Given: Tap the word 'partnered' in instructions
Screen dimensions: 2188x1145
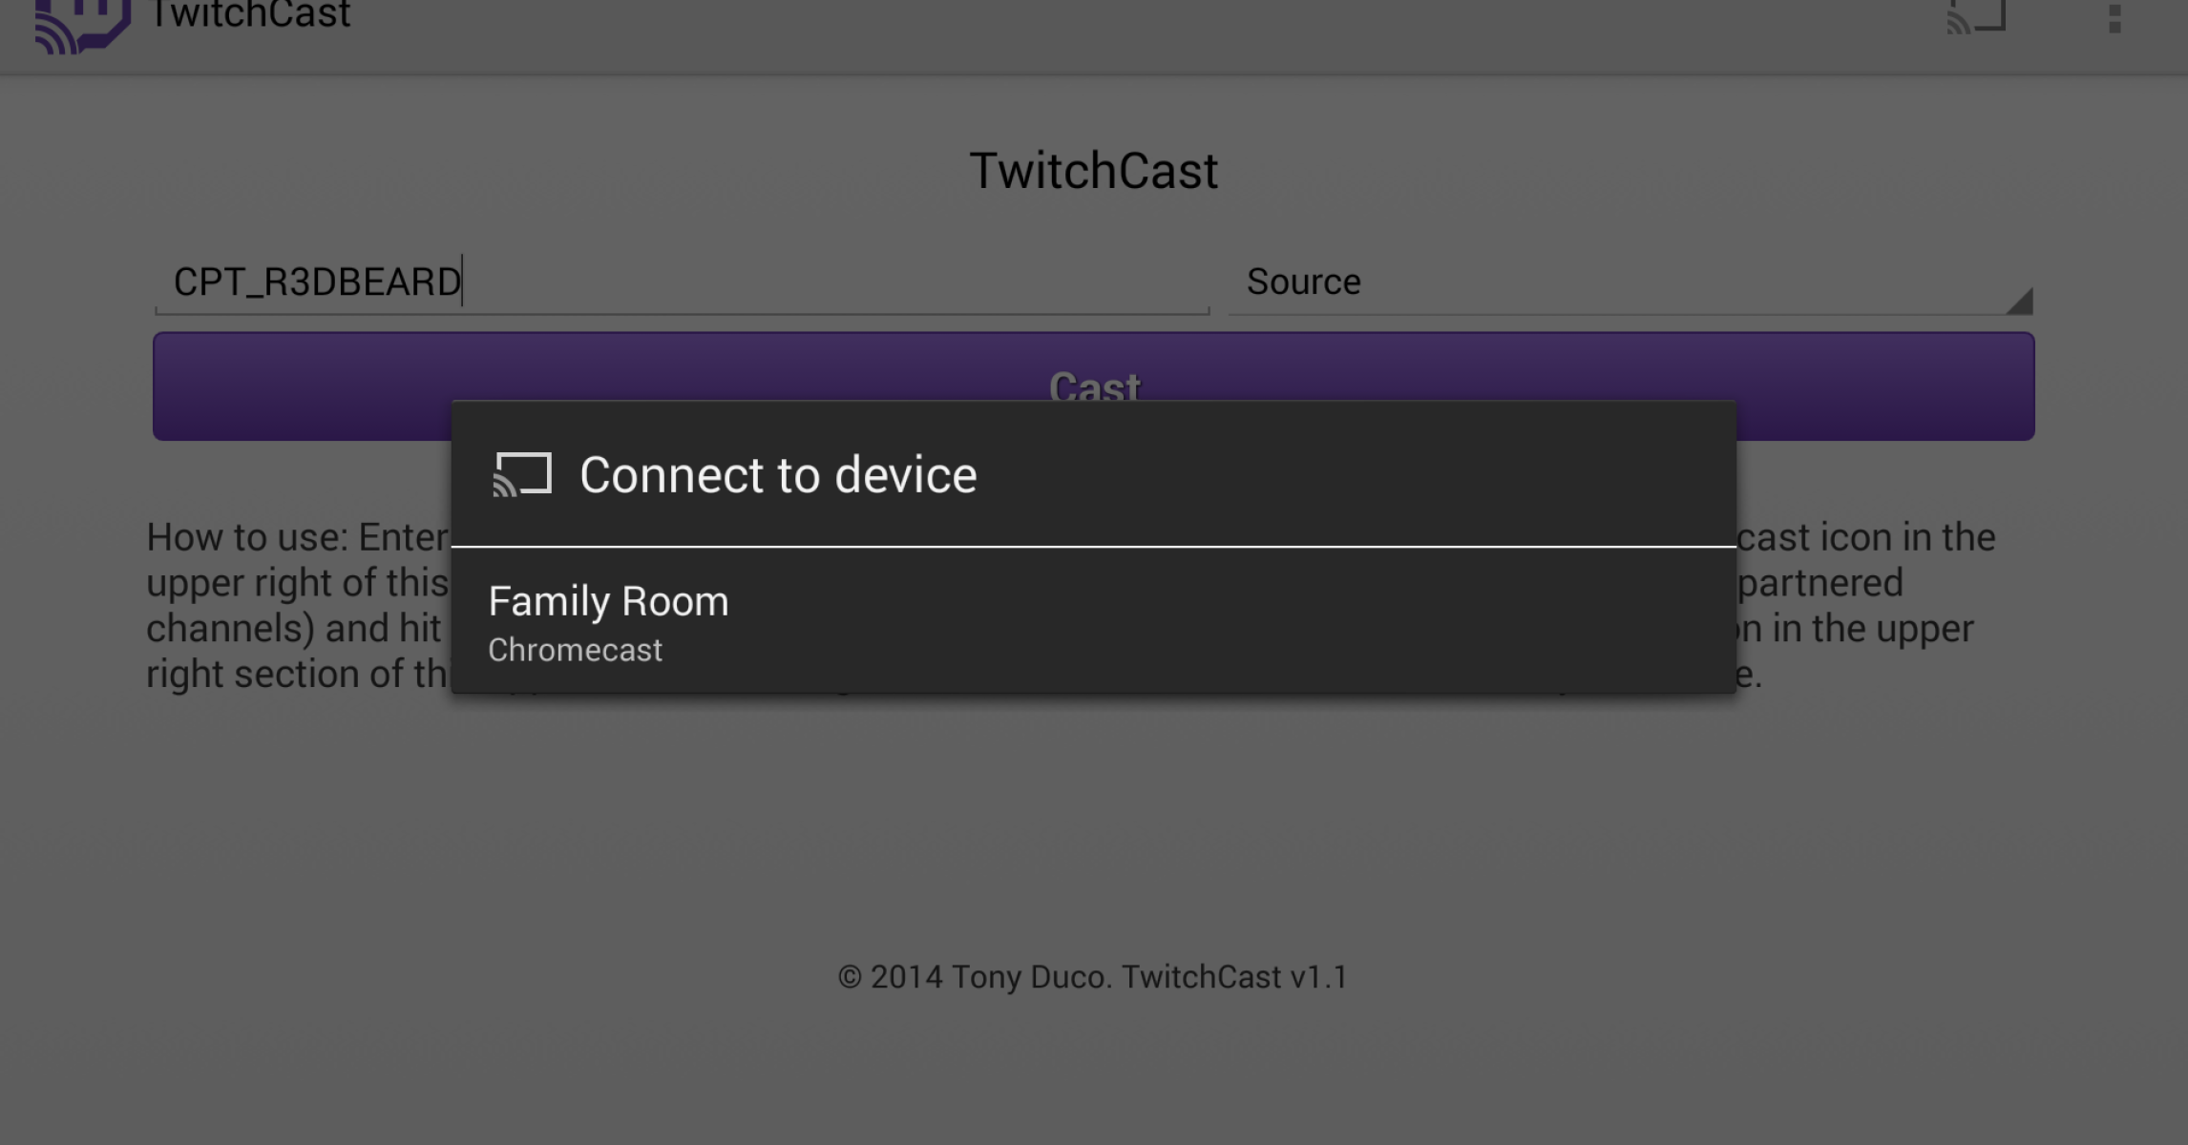Looking at the screenshot, I should coord(1820,583).
